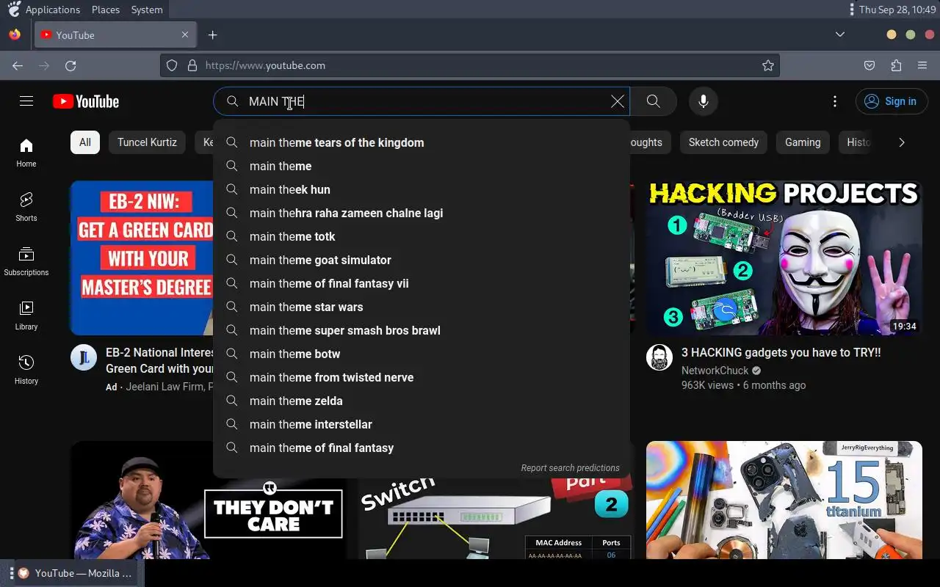Click the Jeelani Law Firm avatar
The image size is (940, 587).
coord(84,357)
